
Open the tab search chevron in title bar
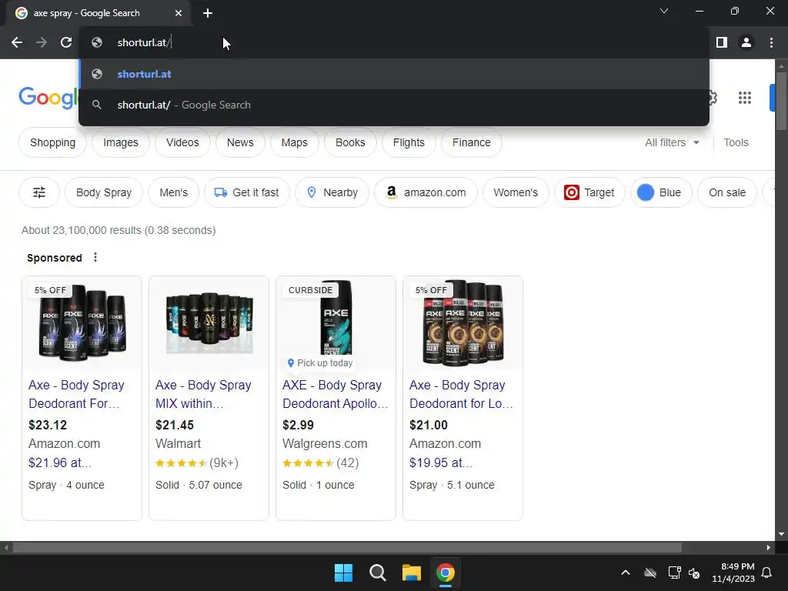coord(664,11)
